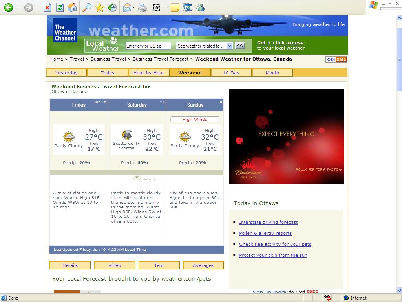Open the Business Travel Forecast breadcrumb link
The width and height of the screenshot is (402, 302).
[161, 59]
